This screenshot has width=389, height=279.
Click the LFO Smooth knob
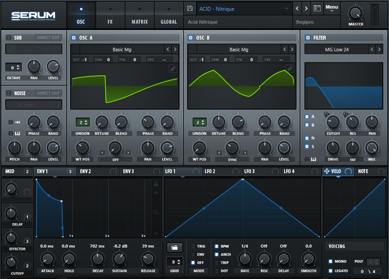click(309, 259)
